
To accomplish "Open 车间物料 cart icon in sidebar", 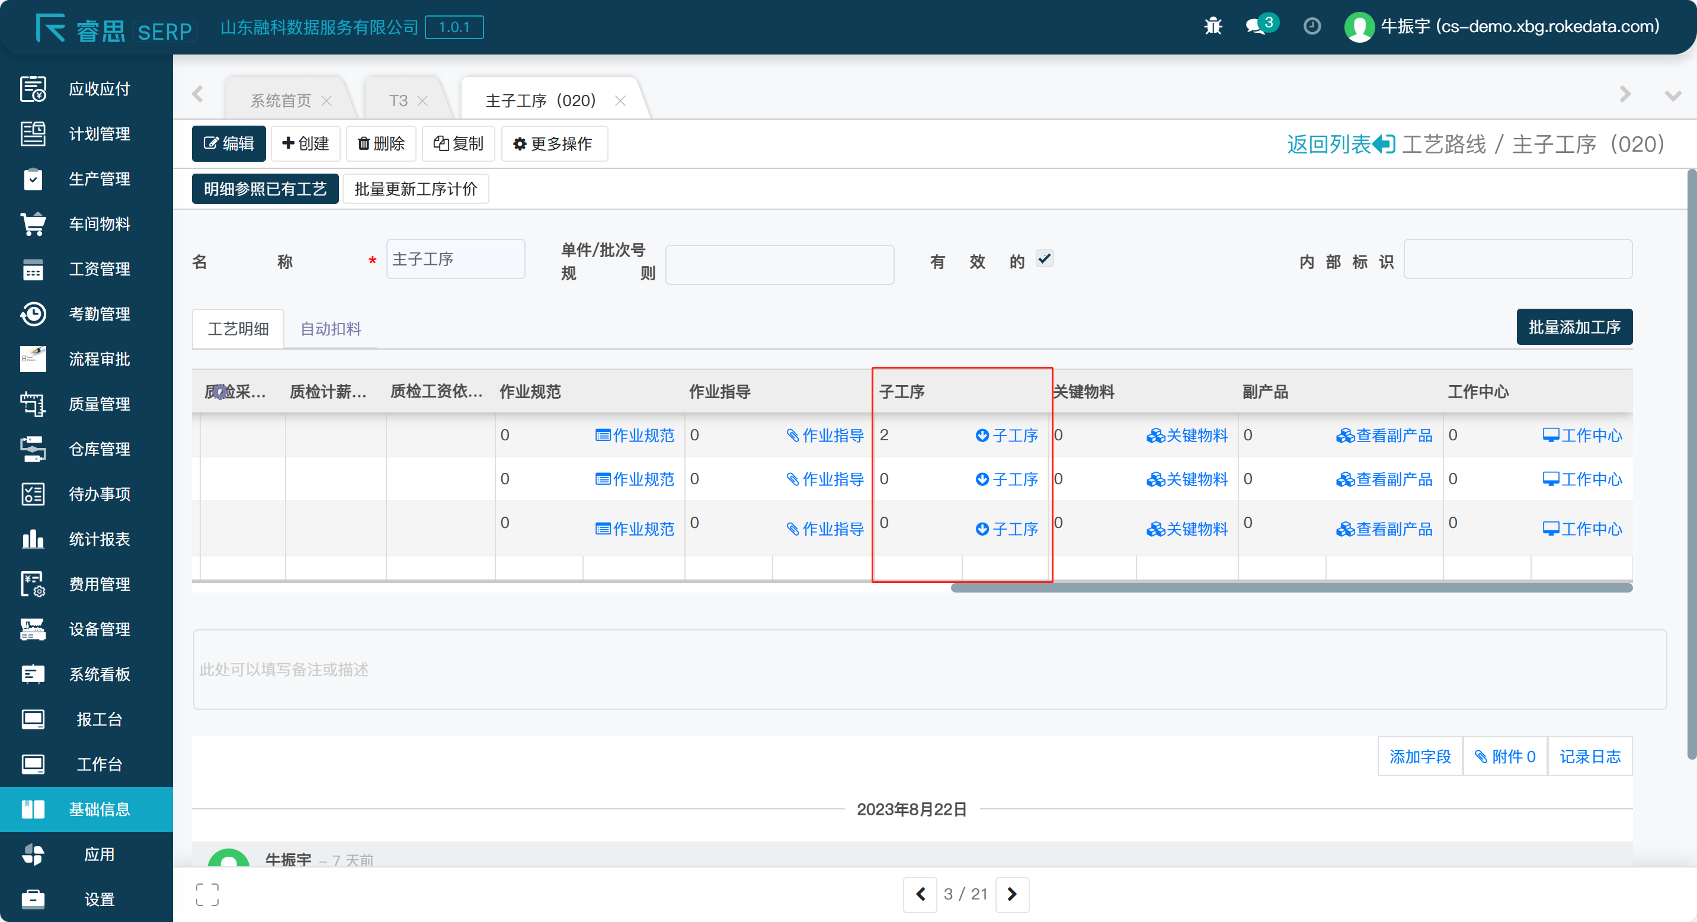I will [33, 224].
